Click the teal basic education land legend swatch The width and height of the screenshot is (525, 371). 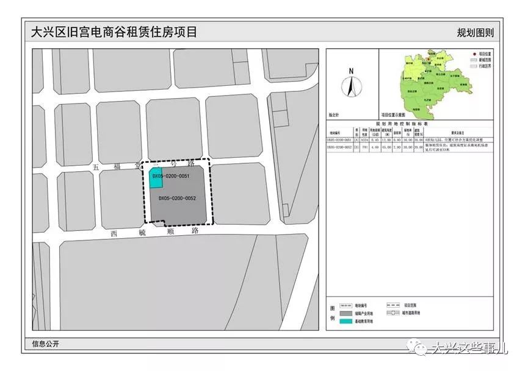[x=346, y=321]
